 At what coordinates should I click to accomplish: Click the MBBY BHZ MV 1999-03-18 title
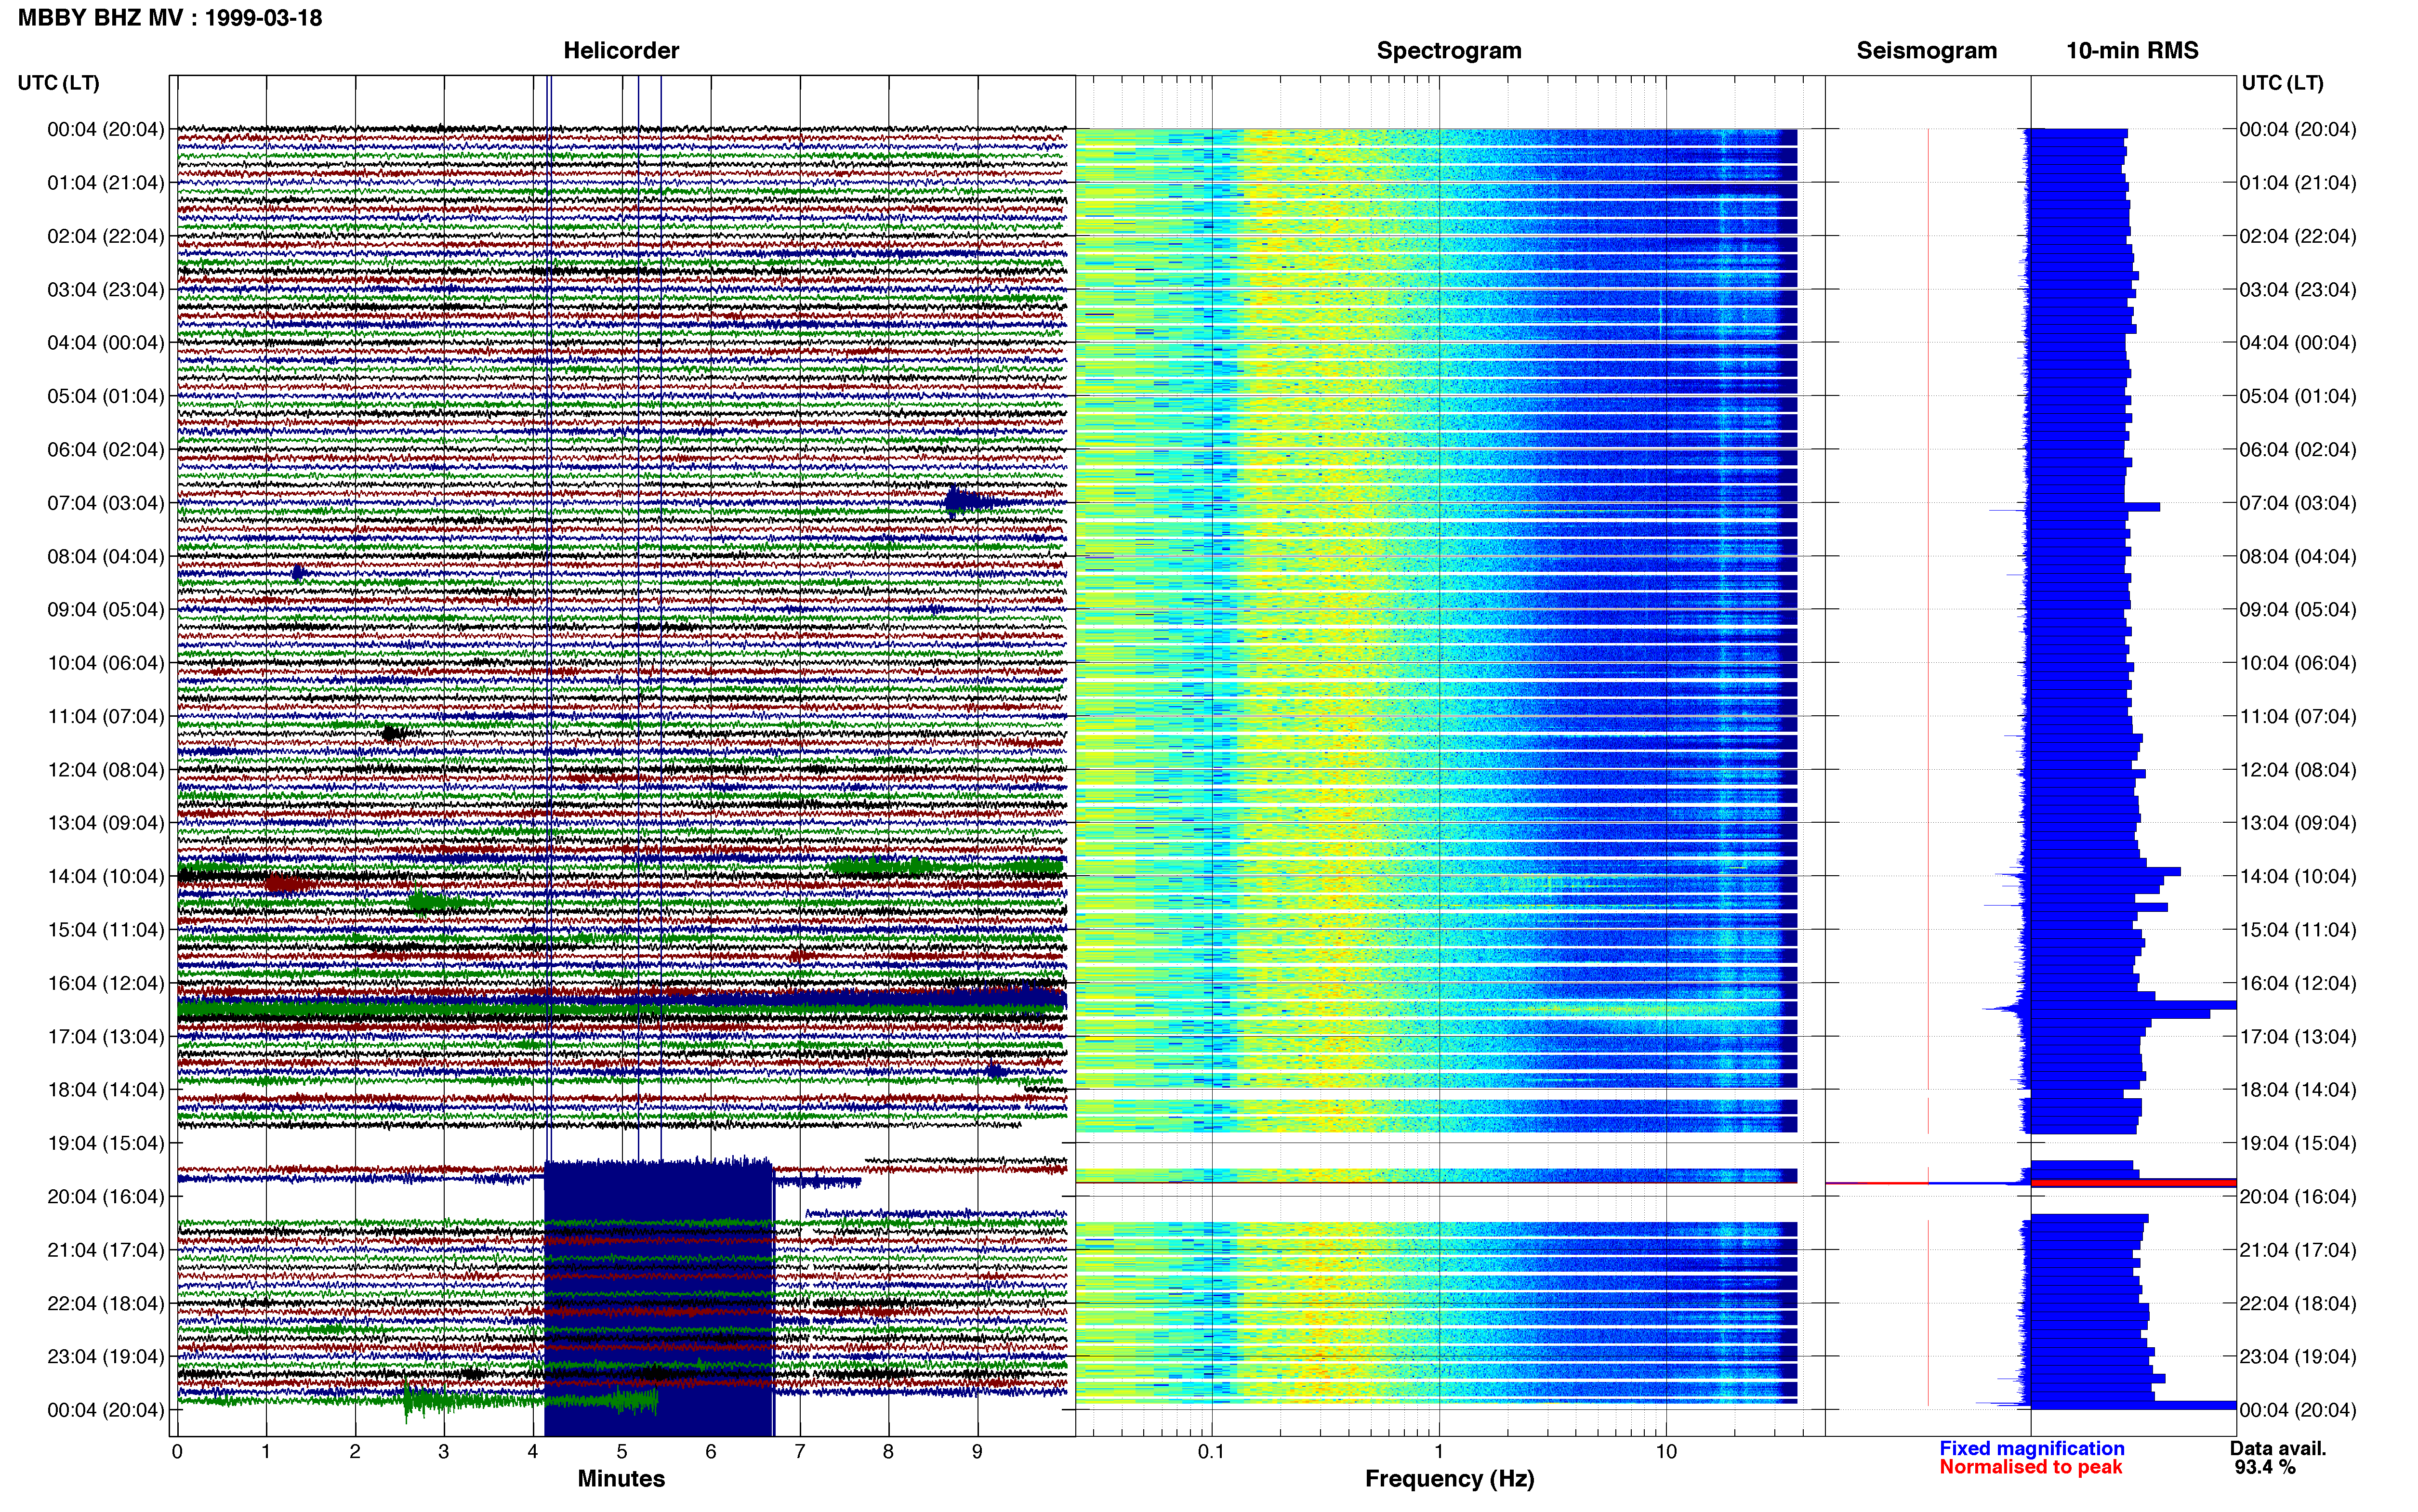click(170, 17)
